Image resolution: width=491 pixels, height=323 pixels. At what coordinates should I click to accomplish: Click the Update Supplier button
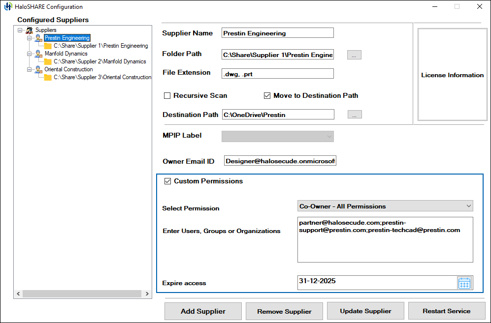click(x=365, y=311)
